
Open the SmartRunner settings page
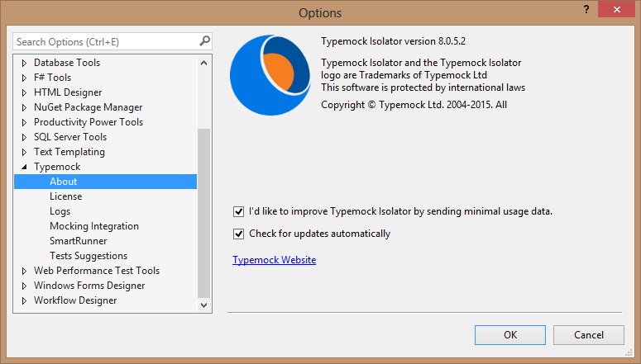(78, 241)
